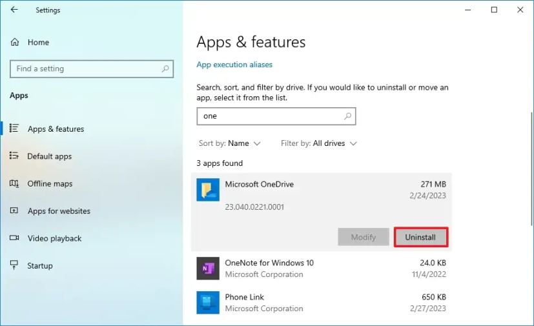Open Default apps section
This screenshot has height=326, width=534.
(49, 156)
